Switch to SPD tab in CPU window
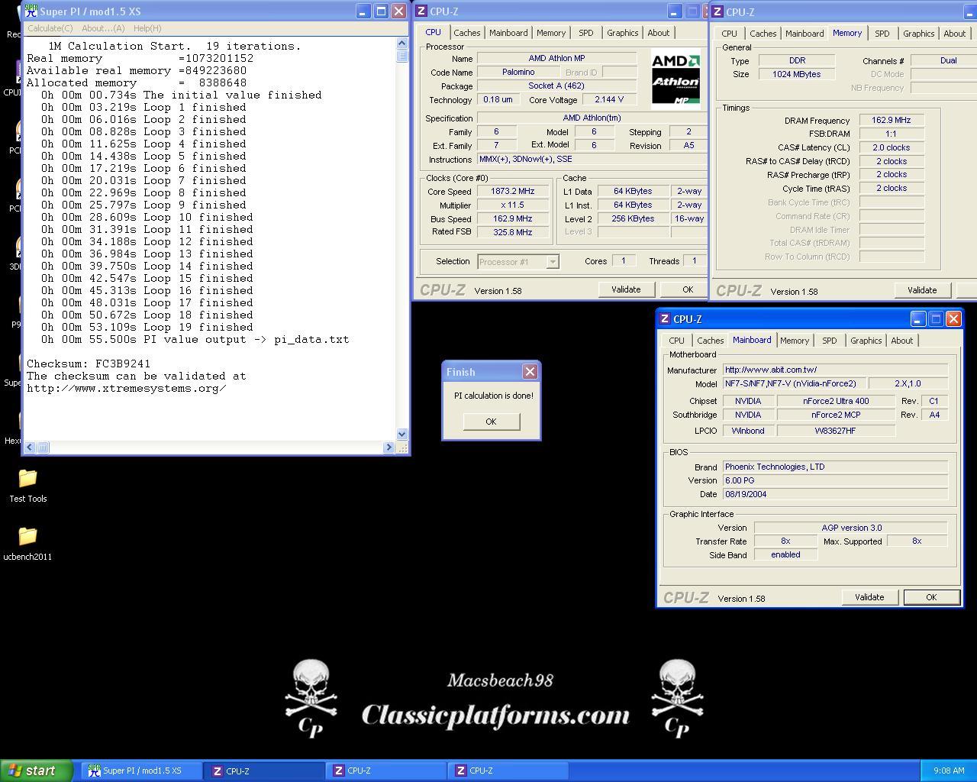Viewport: 977px width, 782px height. tap(585, 33)
